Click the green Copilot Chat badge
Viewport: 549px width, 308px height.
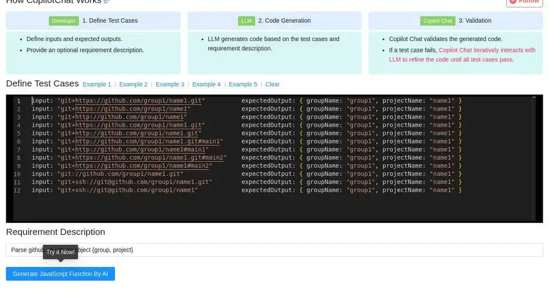pyautogui.click(x=437, y=21)
